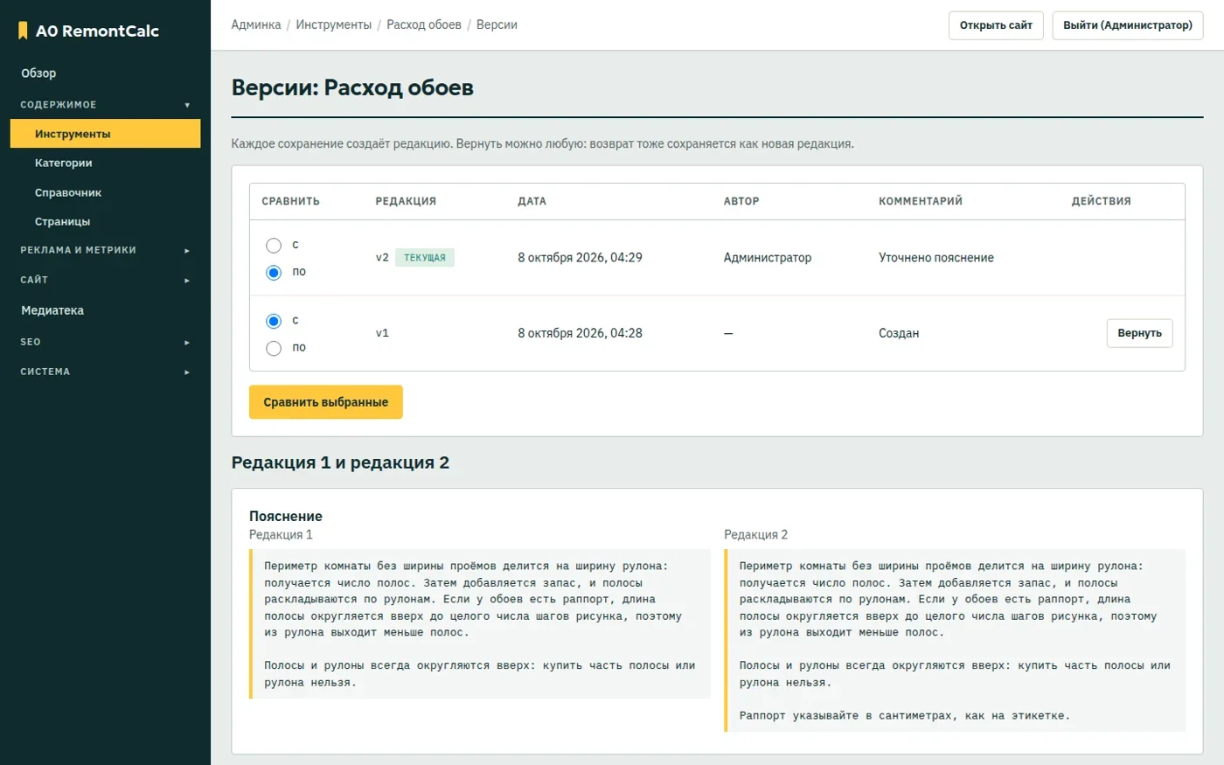Click the AO RemontCalc bookmark logo icon
Viewport: 1224px width, 765px height.
[x=24, y=31]
